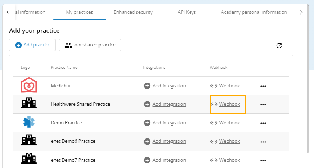Viewport: 314px width, 168px height.
Task: Open the API Keys tab
Action: point(187,12)
